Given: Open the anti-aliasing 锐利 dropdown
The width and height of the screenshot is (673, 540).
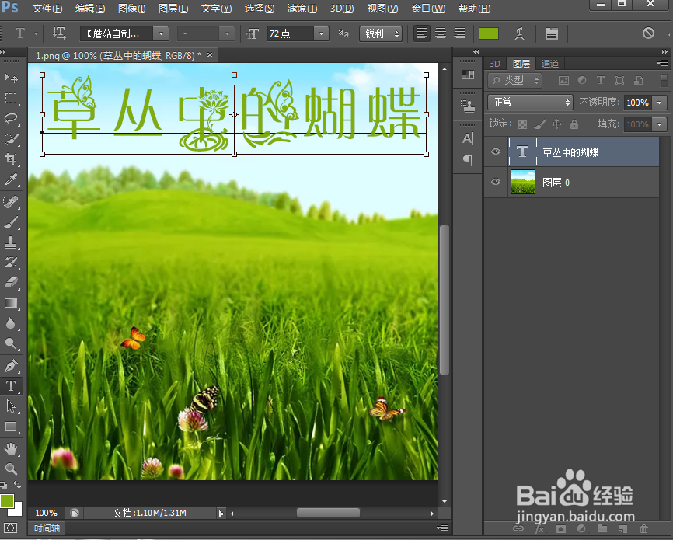Looking at the screenshot, I should tap(381, 33).
